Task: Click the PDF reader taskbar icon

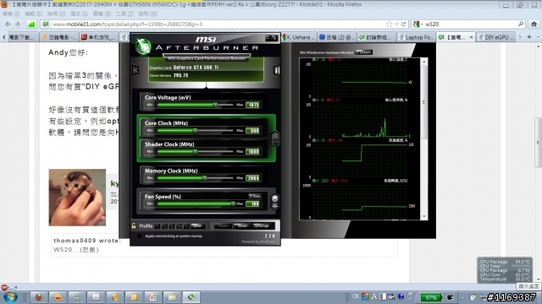Action: point(96,297)
